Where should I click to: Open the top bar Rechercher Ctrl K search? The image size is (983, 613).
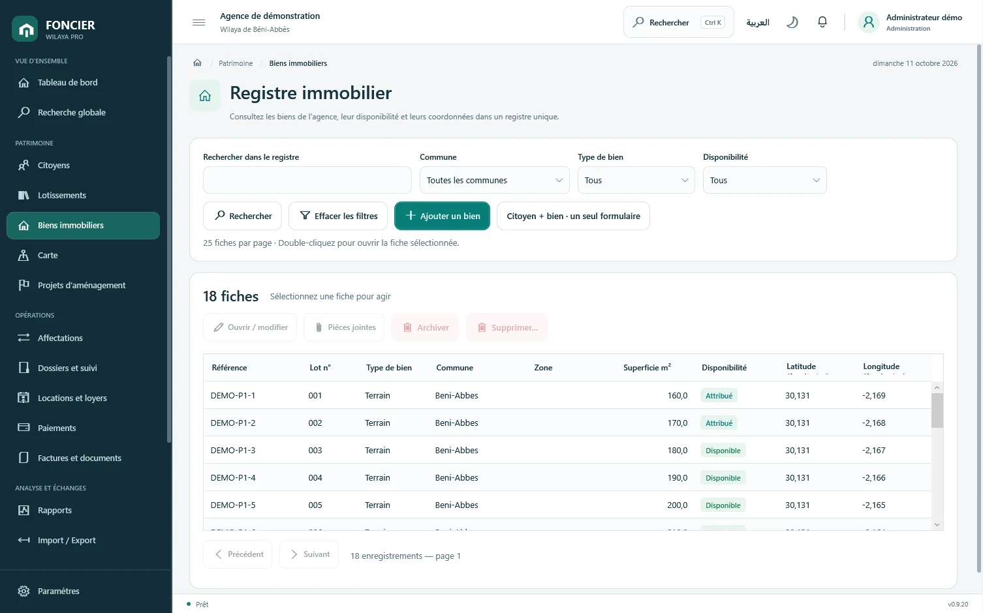[x=679, y=22]
